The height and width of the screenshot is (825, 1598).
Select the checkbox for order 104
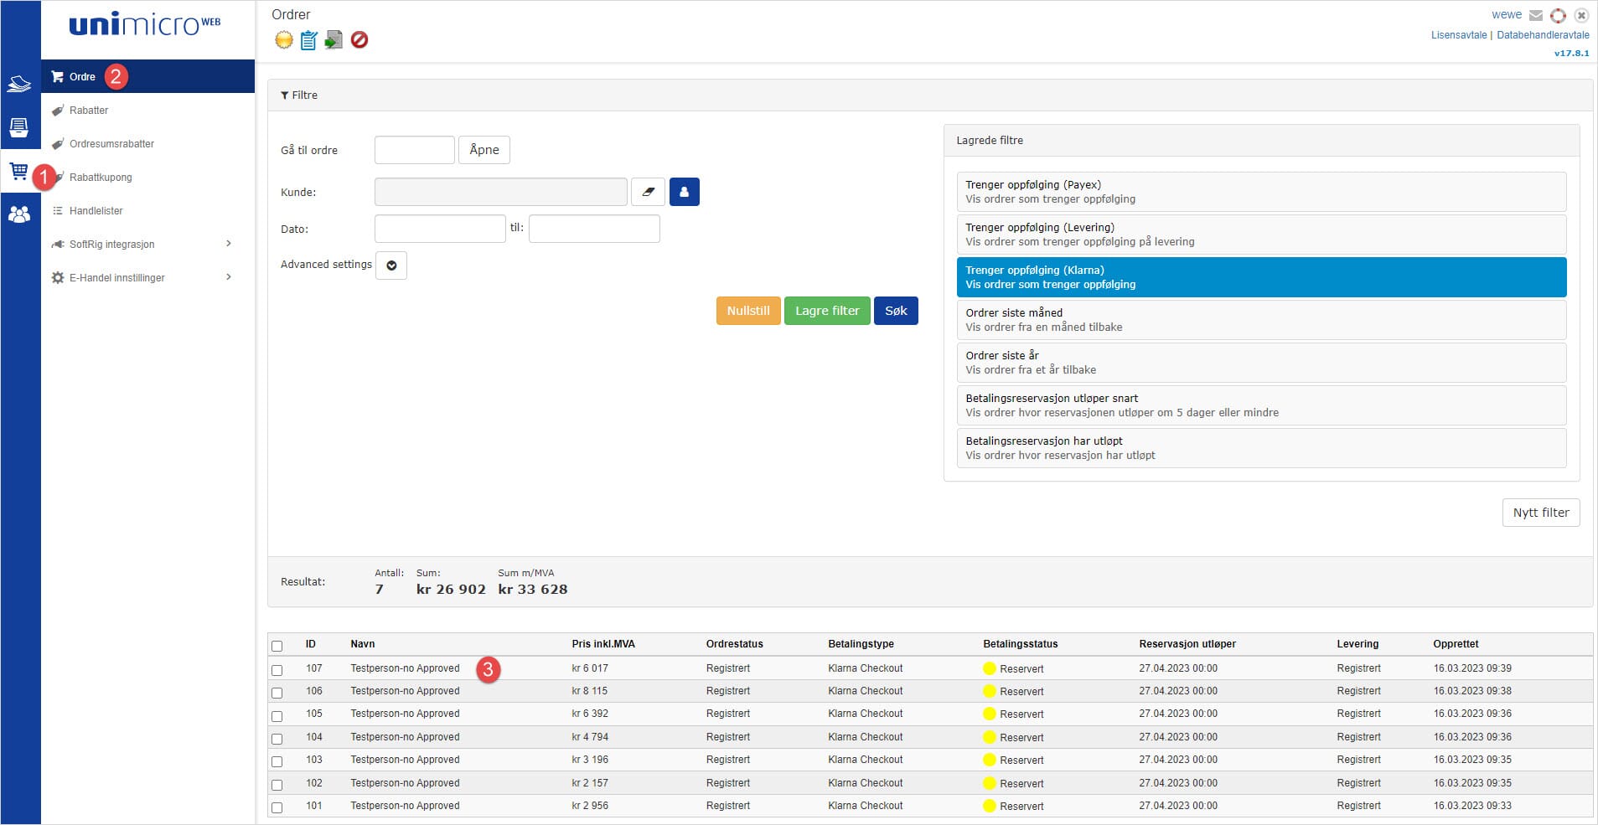[x=277, y=739]
